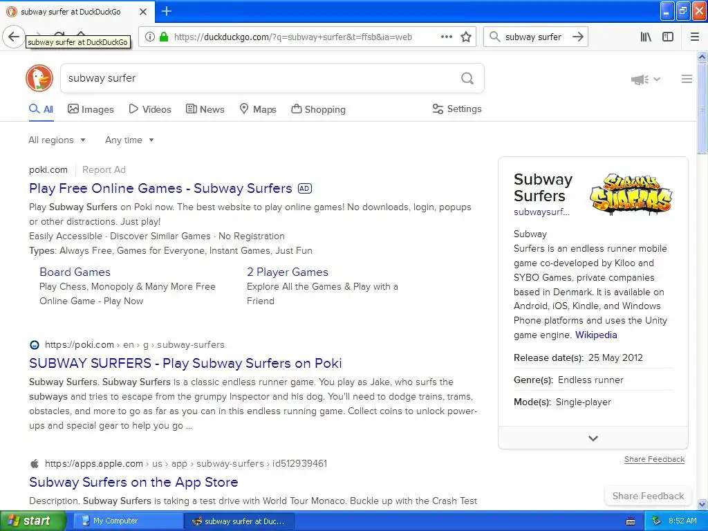Click the browser Back arrow button
The height and width of the screenshot is (531, 708).
tap(14, 37)
